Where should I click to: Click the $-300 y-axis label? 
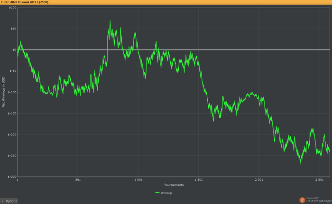(12, 176)
